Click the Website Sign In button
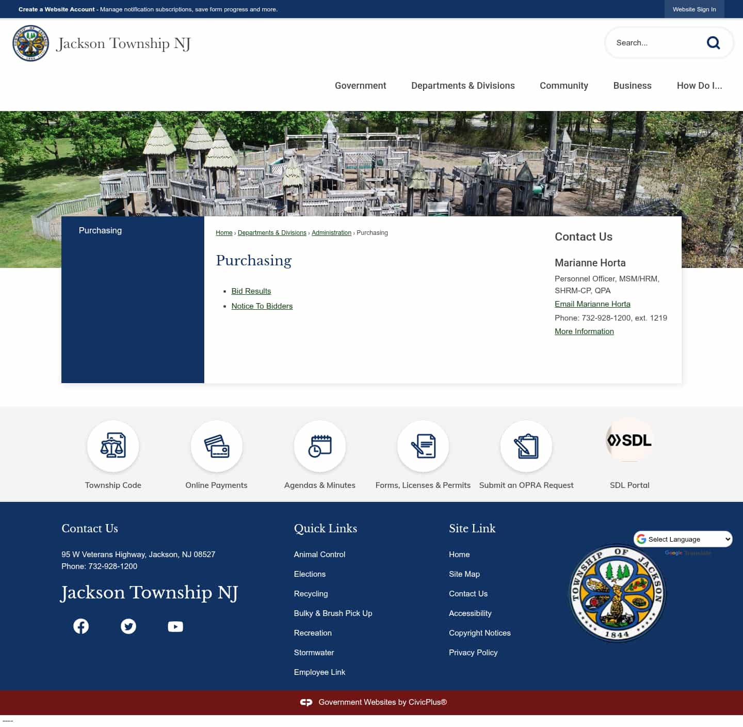743x727 pixels. click(694, 9)
